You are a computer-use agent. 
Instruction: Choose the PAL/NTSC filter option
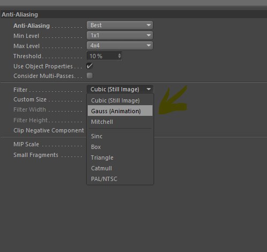120,179
